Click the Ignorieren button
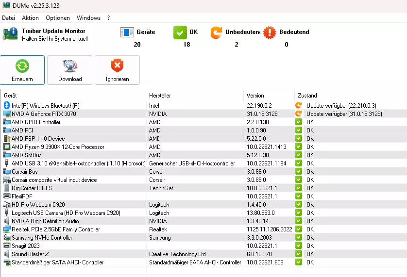 coord(118,70)
